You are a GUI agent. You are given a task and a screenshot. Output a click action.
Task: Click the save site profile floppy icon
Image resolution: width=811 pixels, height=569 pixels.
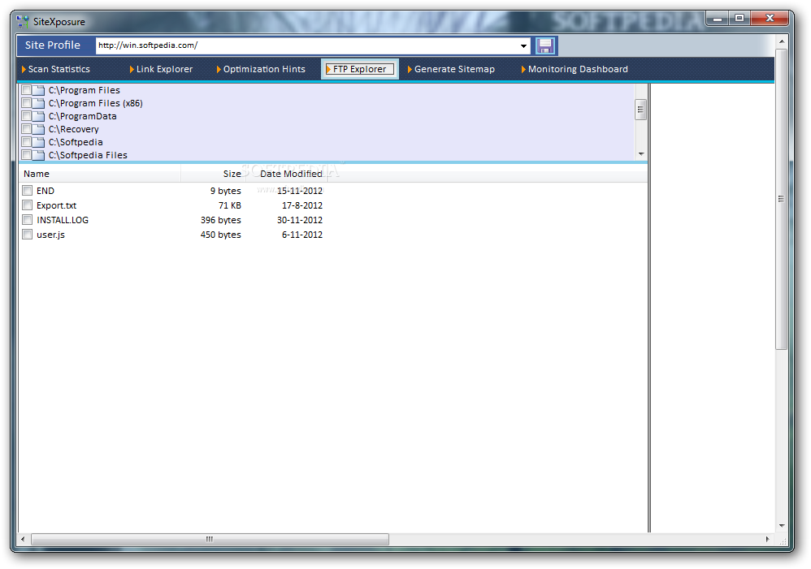(x=544, y=46)
